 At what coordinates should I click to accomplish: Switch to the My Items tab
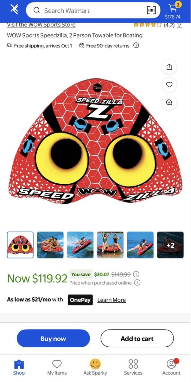click(x=57, y=368)
